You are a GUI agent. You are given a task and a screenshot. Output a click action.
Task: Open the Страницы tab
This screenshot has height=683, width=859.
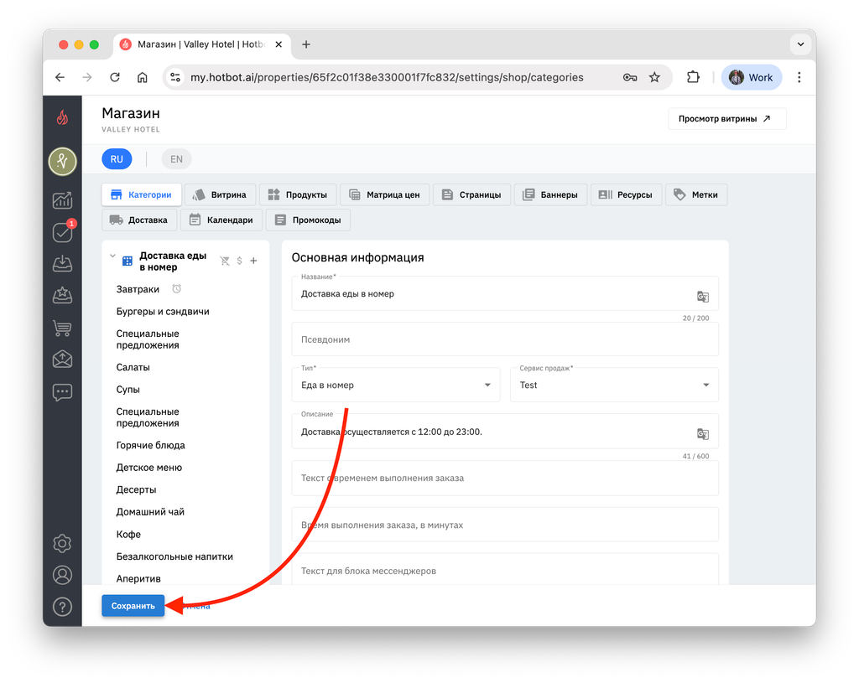coord(471,194)
